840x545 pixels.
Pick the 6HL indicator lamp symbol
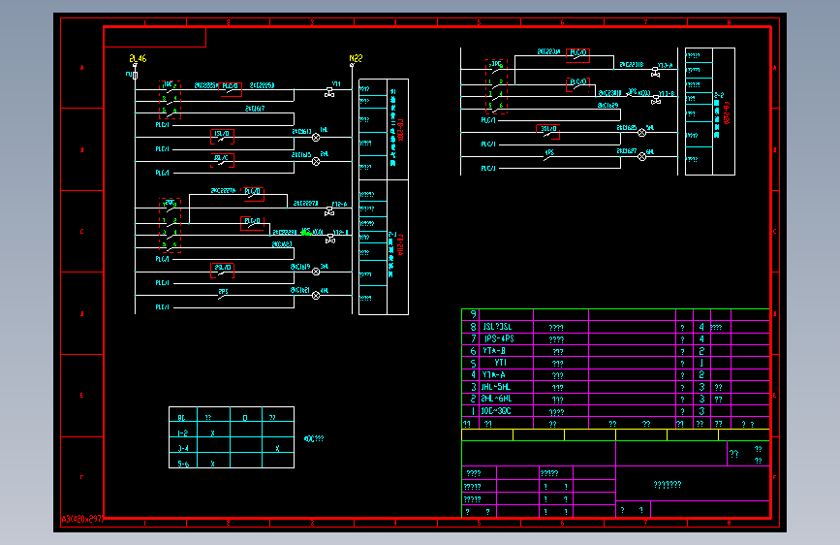click(641, 157)
